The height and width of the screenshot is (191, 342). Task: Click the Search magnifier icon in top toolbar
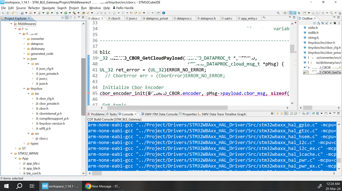point(278,13)
